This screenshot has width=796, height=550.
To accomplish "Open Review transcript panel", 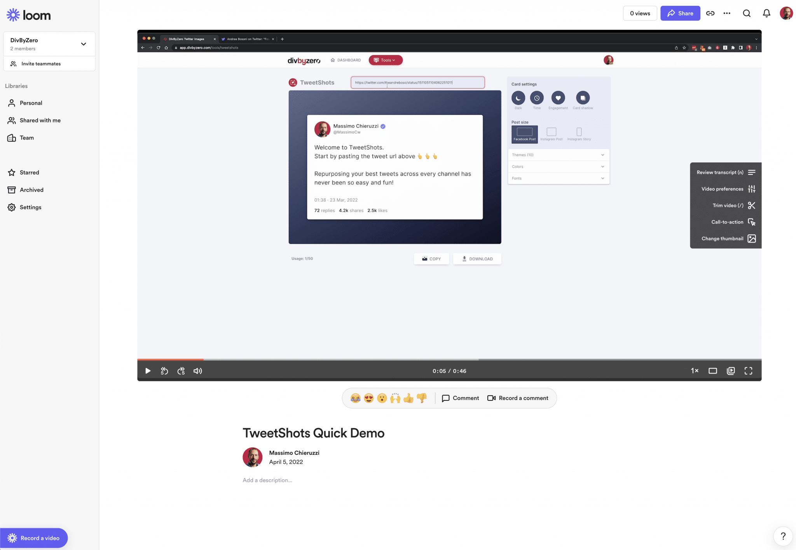I will point(726,172).
